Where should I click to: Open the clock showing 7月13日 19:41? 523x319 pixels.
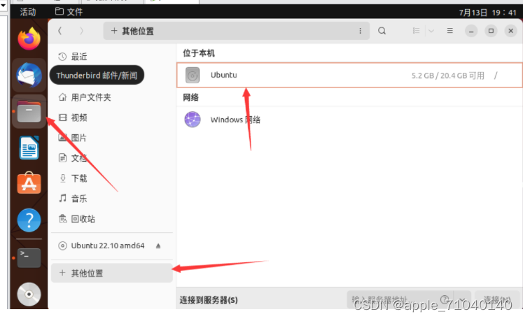click(x=487, y=13)
